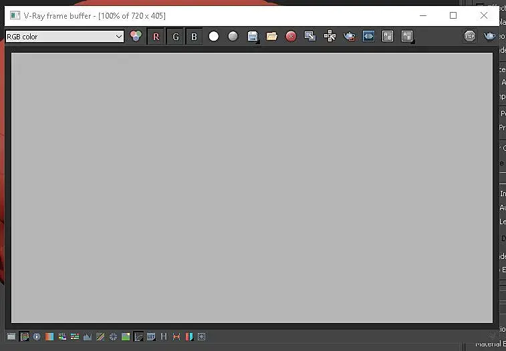Show the color corrections control window icon

(11, 336)
